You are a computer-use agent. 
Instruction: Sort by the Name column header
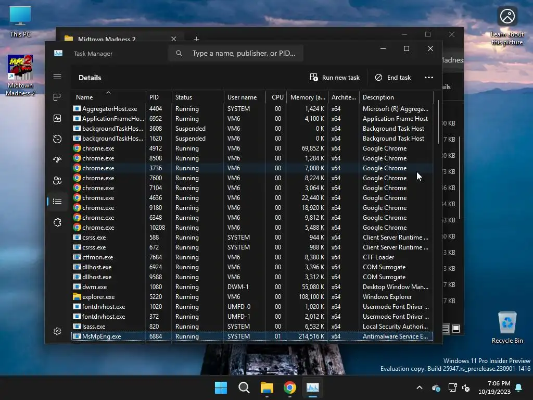(x=108, y=97)
